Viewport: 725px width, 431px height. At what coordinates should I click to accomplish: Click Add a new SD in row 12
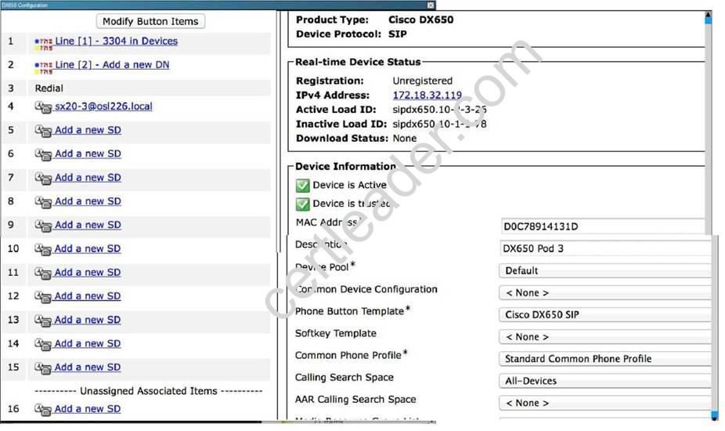click(88, 295)
